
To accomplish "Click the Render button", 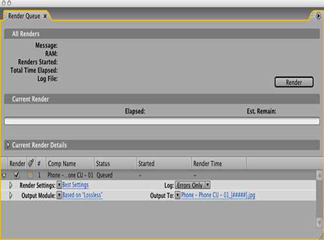I will (294, 82).
